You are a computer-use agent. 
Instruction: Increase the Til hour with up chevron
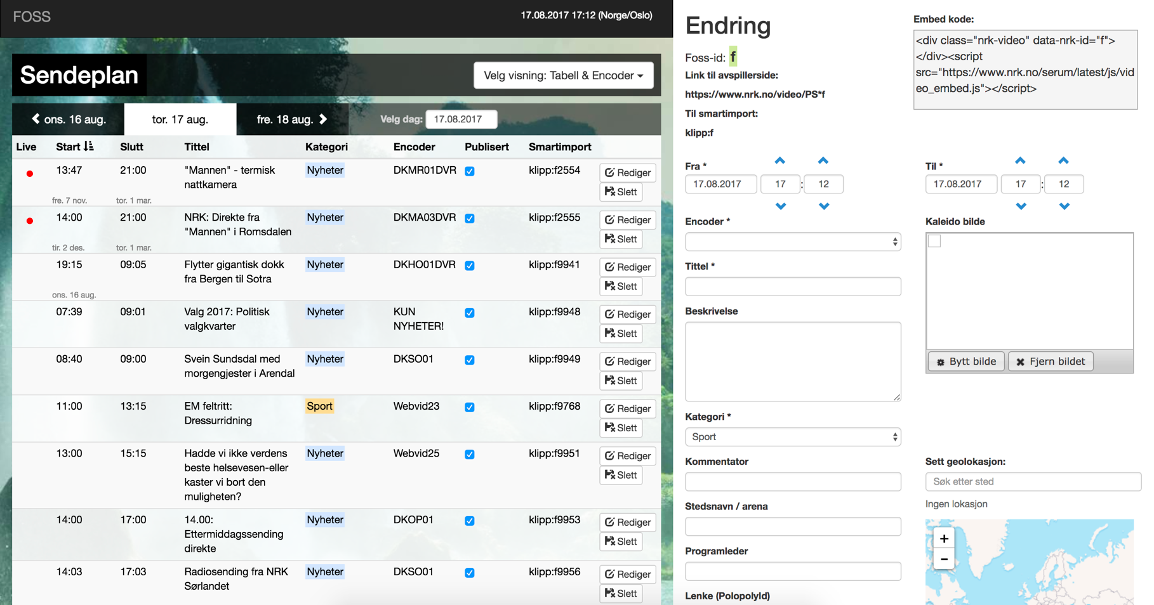pyautogui.click(x=1020, y=160)
